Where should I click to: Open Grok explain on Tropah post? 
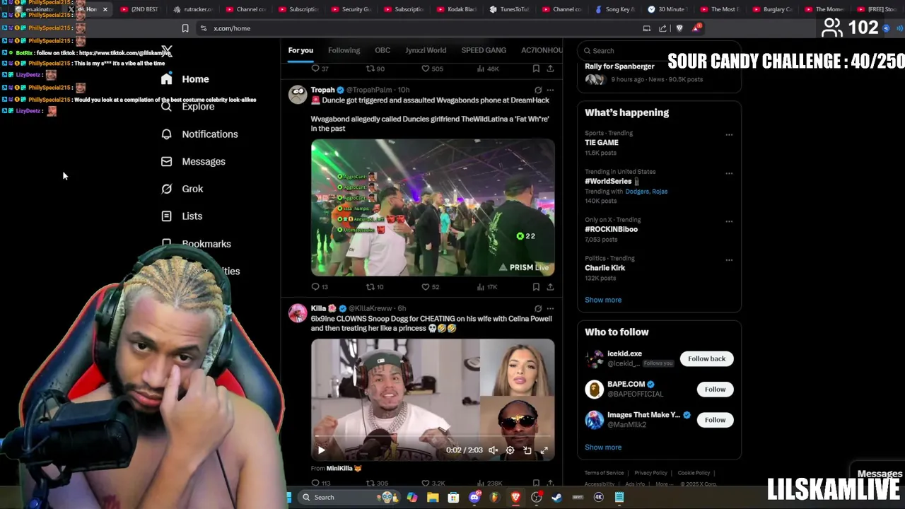(538, 90)
